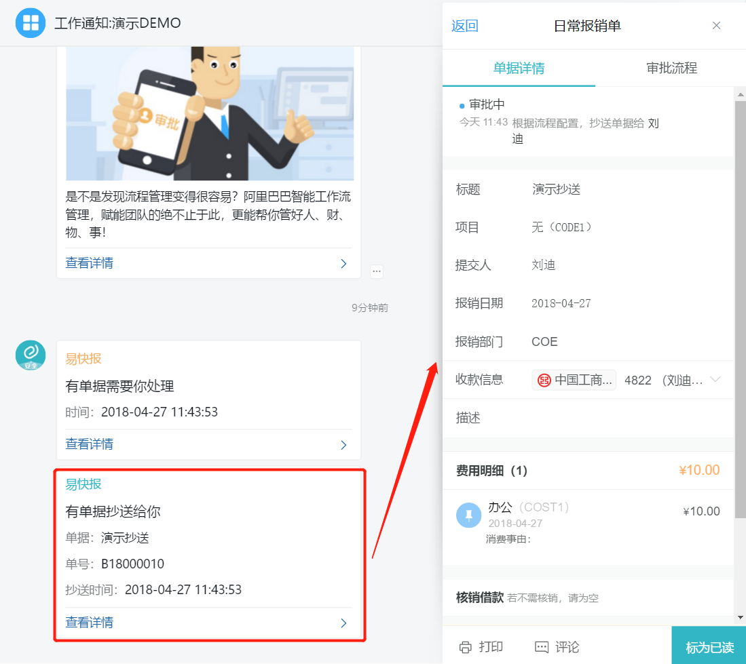
Task: Click the 有单据需要你处理 message title
Action: coord(119,386)
